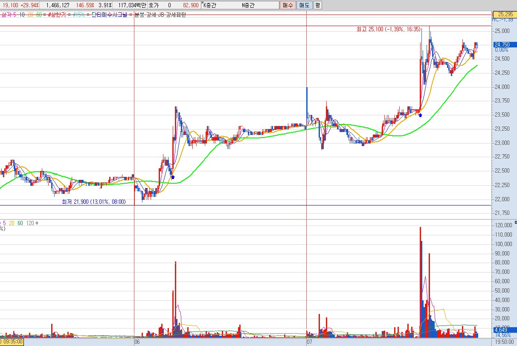Click the 120,000 volume axis label
The width and height of the screenshot is (517, 346).
pos(503,226)
